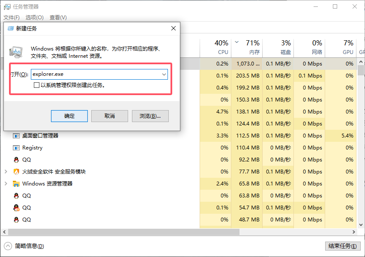Click the Huorong security software shield icon
The height and width of the screenshot is (257, 365).
click(x=16, y=172)
